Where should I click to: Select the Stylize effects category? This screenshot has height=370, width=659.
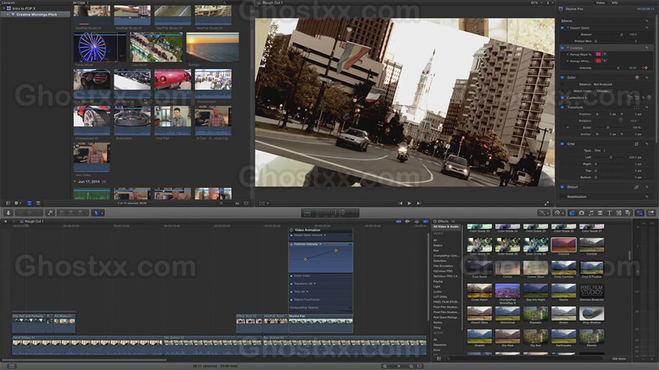pos(437,323)
